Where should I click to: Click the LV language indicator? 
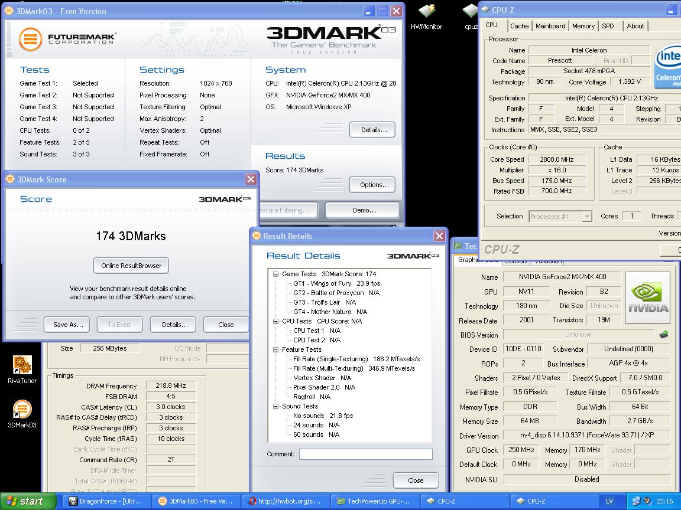click(x=609, y=501)
